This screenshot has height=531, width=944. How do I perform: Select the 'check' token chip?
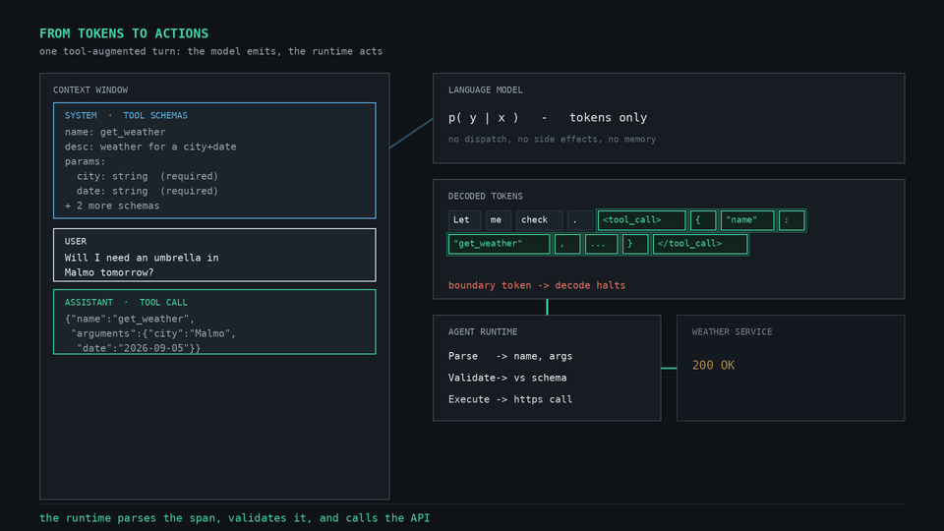pyautogui.click(x=539, y=219)
